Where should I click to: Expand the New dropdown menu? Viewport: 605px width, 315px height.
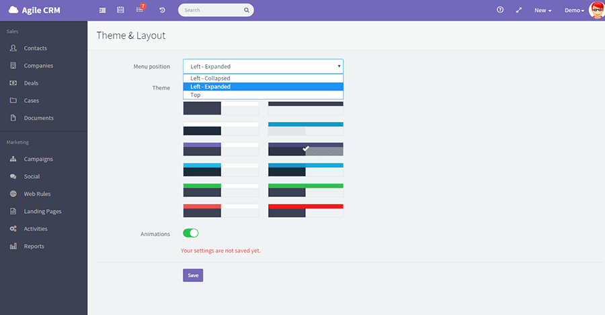(x=542, y=10)
